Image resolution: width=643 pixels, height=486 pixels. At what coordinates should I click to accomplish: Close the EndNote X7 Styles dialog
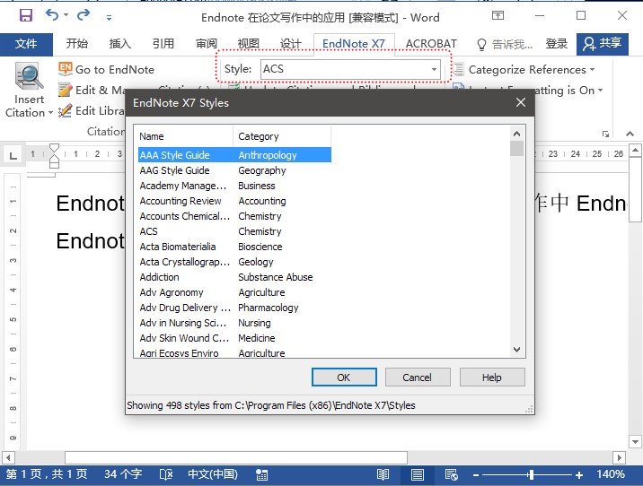coord(520,103)
